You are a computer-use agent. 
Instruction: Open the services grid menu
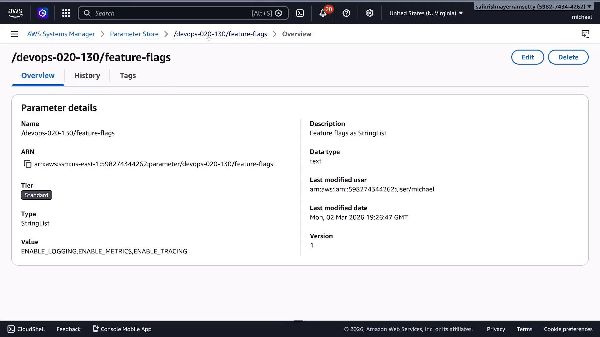tap(66, 13)
